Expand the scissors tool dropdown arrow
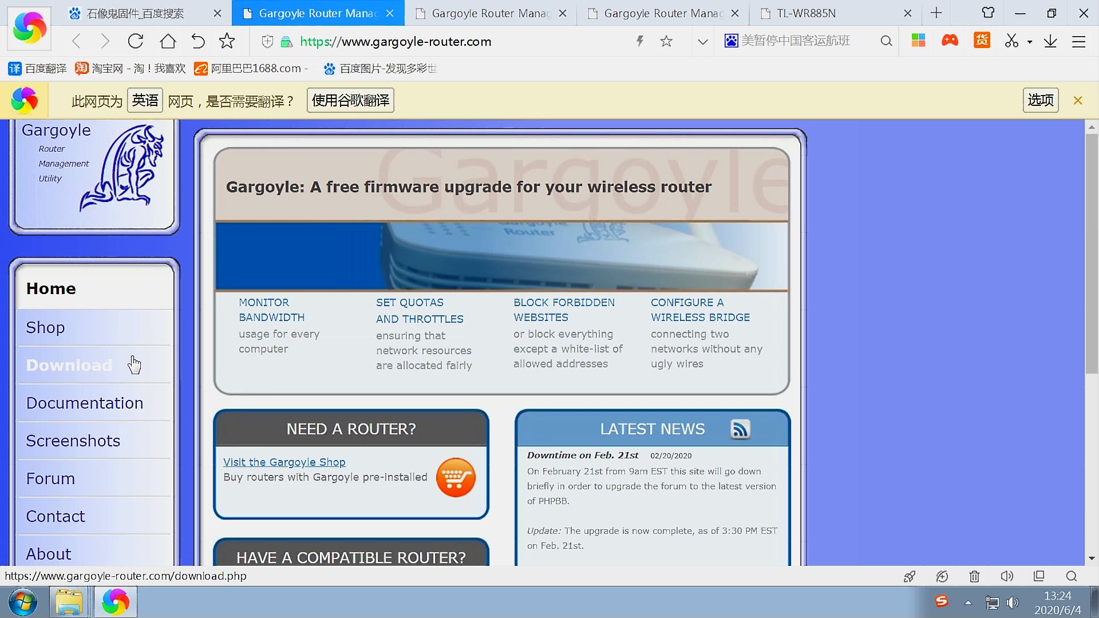 1030,42
